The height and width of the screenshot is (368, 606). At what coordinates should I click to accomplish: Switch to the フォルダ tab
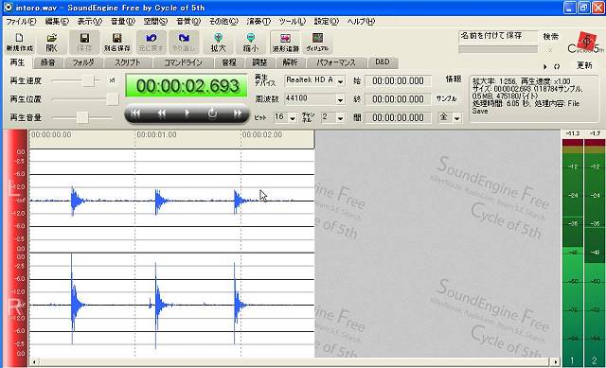click(x=83, y=62)
